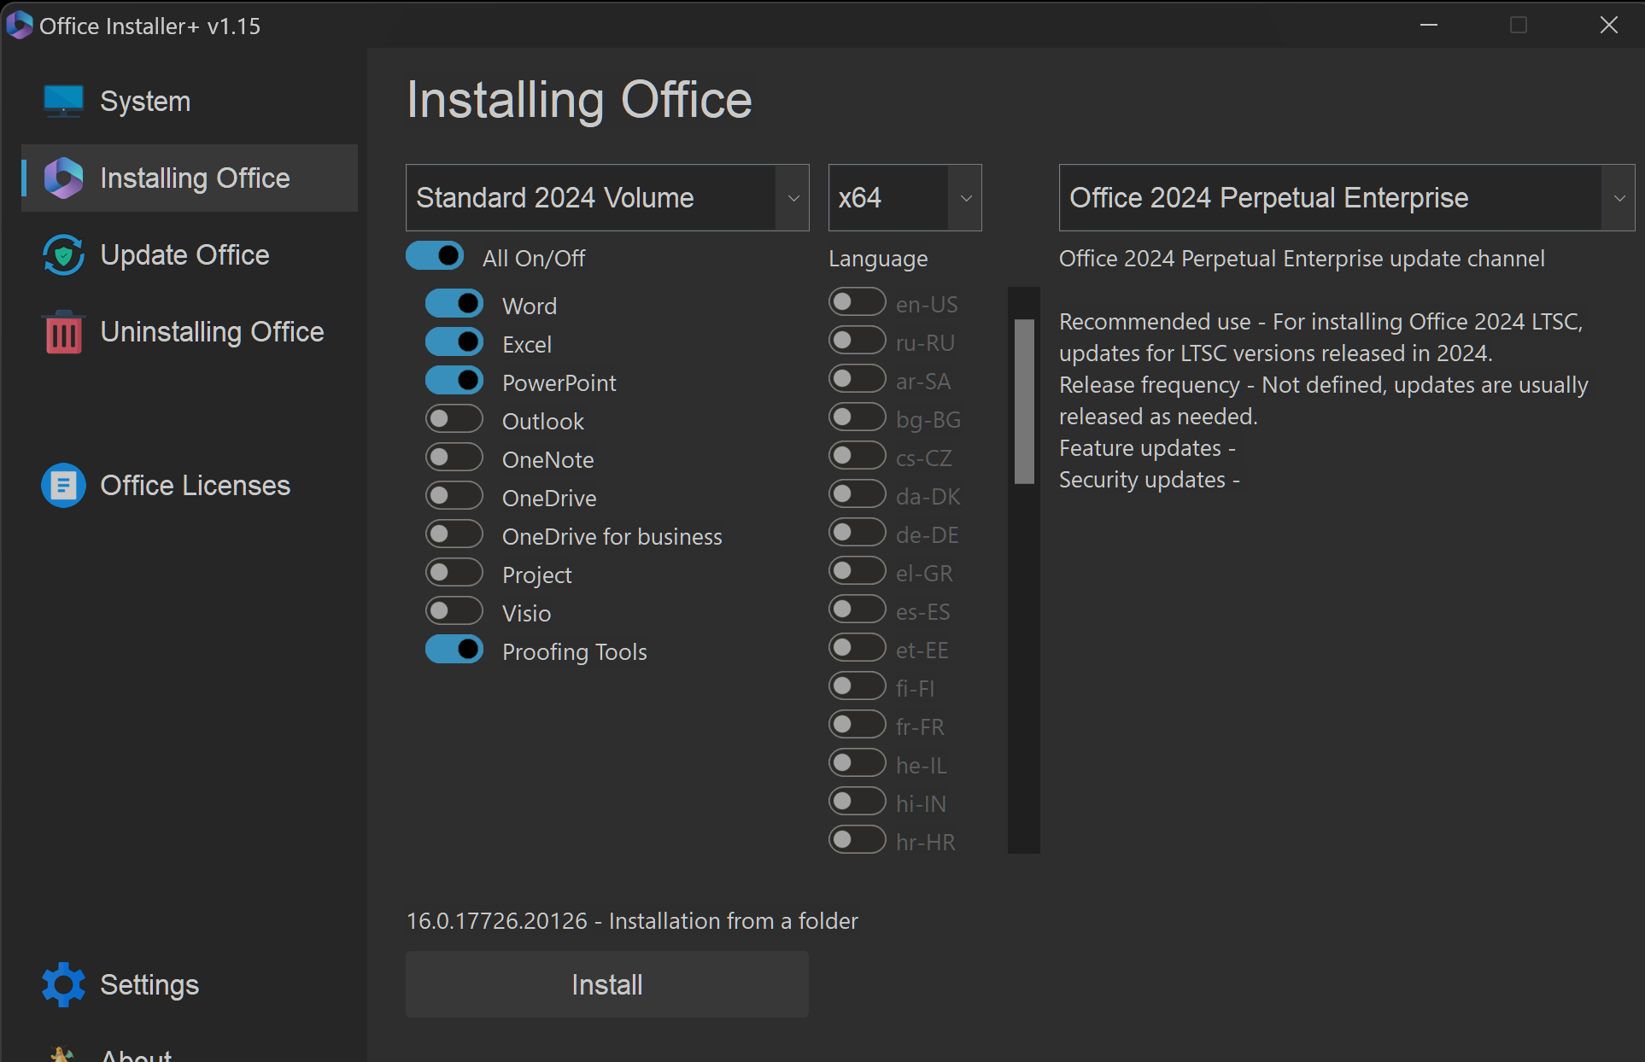
Task: Disable the Word toggle
Action: 454,304
